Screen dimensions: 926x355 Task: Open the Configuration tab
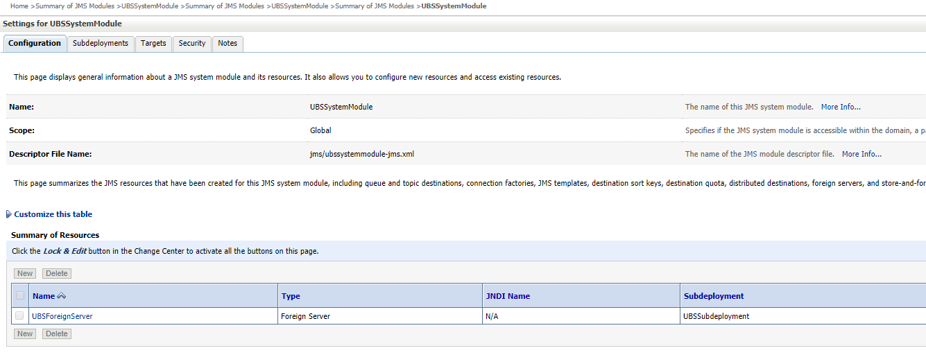[35, 43]
